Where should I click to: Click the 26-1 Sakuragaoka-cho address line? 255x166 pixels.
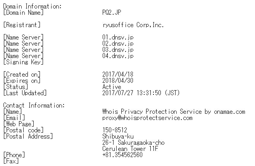point(133,142)
